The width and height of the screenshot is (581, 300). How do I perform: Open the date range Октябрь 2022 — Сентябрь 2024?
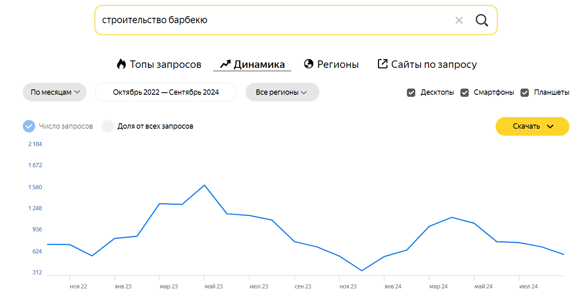pos(166,92)
